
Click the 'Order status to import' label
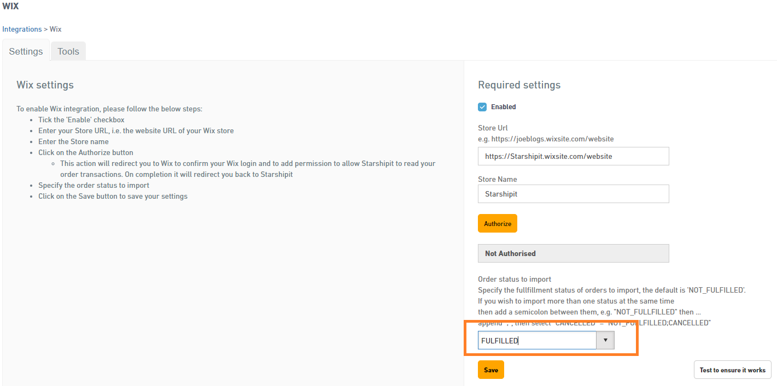point(515,279)
